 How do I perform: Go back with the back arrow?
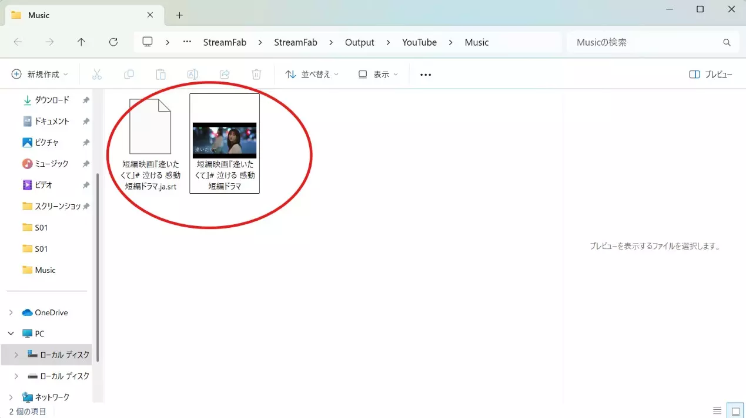point(18,42)
